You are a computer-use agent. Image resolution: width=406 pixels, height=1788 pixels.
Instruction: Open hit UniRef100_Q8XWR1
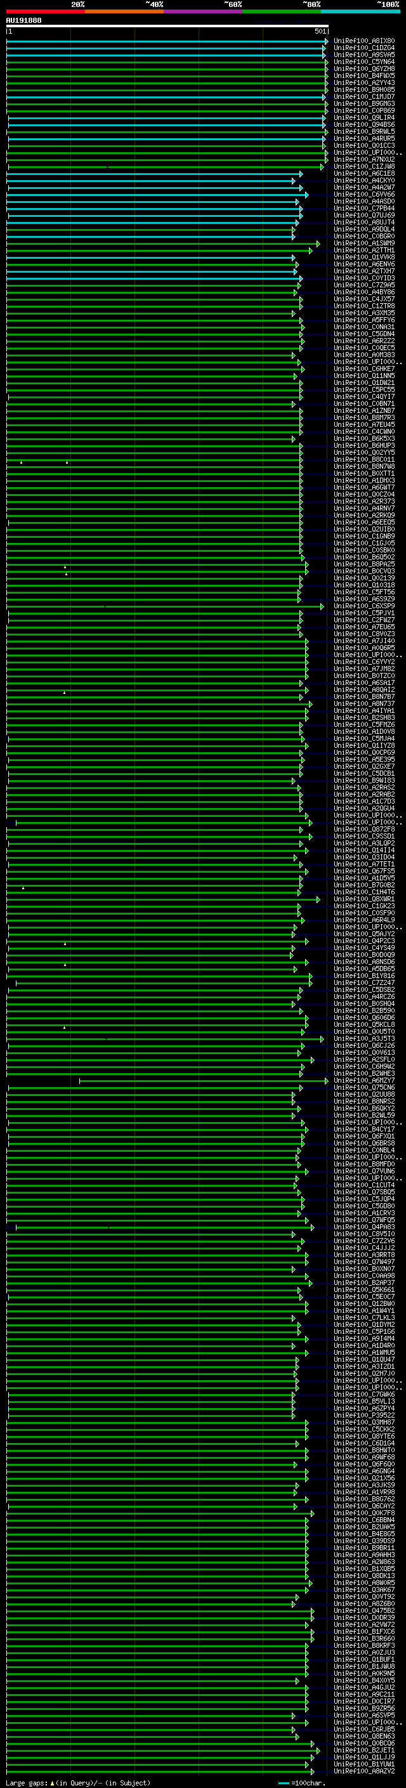point(364,899)
